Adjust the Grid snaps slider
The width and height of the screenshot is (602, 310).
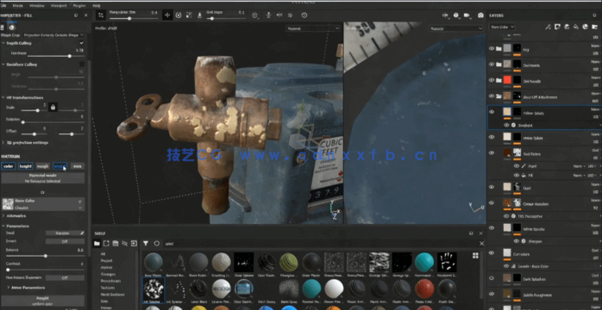pyautogui.click(x=226, y=18)
